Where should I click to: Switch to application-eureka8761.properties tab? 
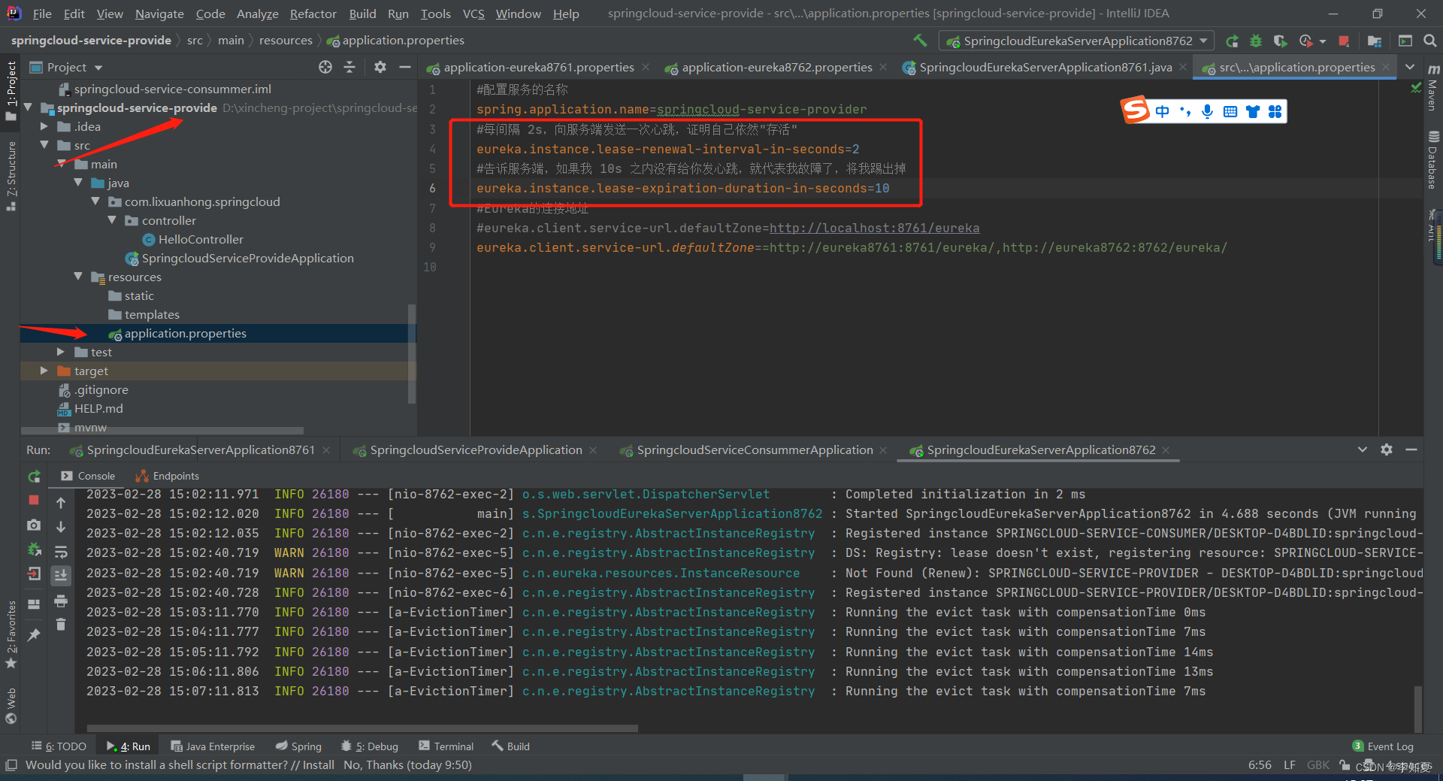(538, 67)
